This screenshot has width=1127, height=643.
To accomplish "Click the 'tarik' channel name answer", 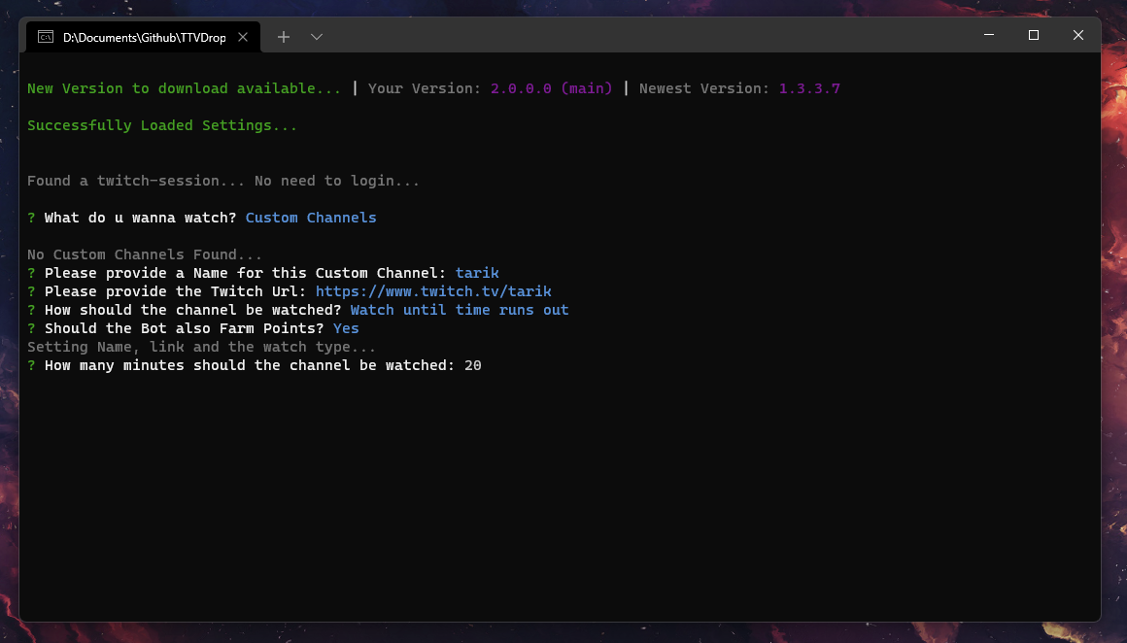I will (477, 273).
